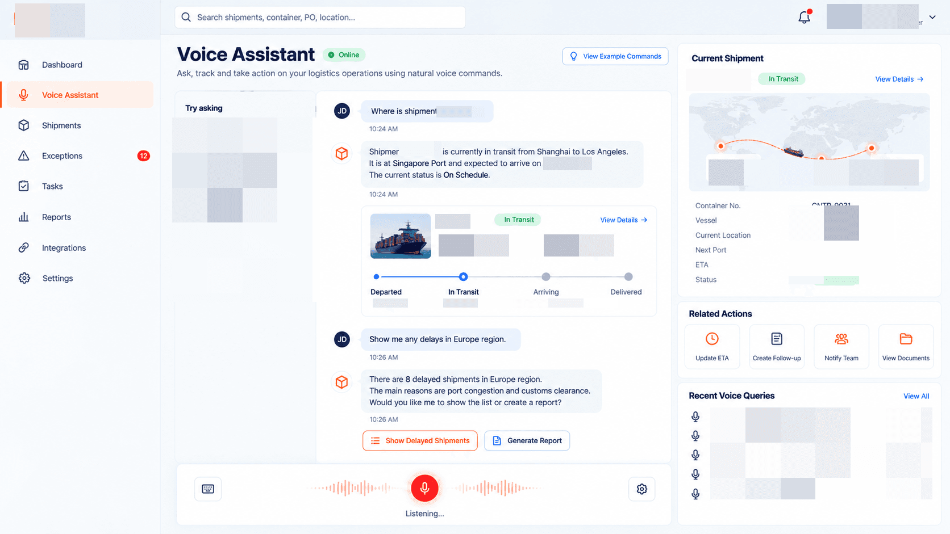Click the Settings gear icon in sidebar

coord(24,278)
